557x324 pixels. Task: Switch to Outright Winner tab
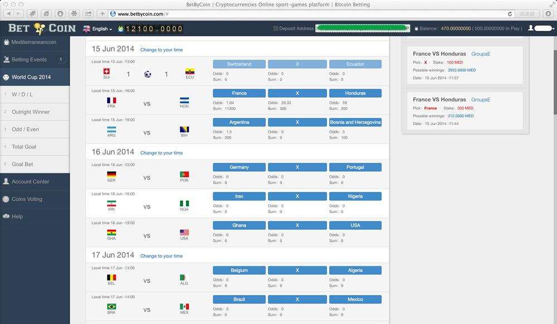pyautogui.click(x=35, y=112)
